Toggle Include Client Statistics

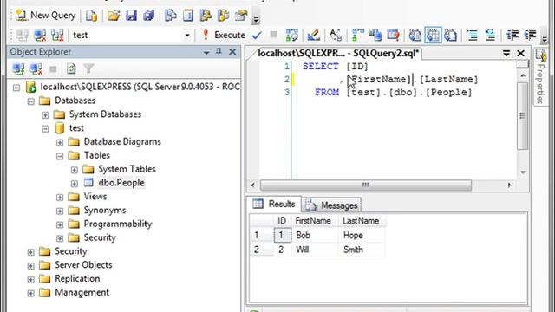375,35
